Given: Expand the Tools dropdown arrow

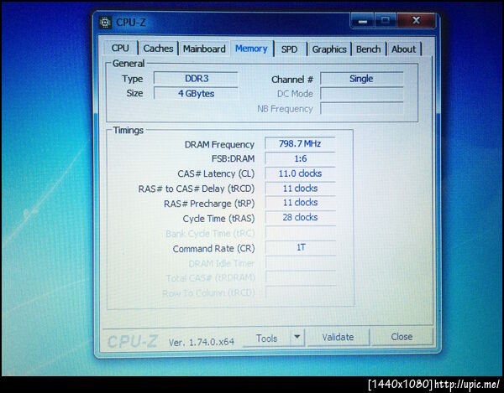Looking at the screenshot, I should [297, 337].
